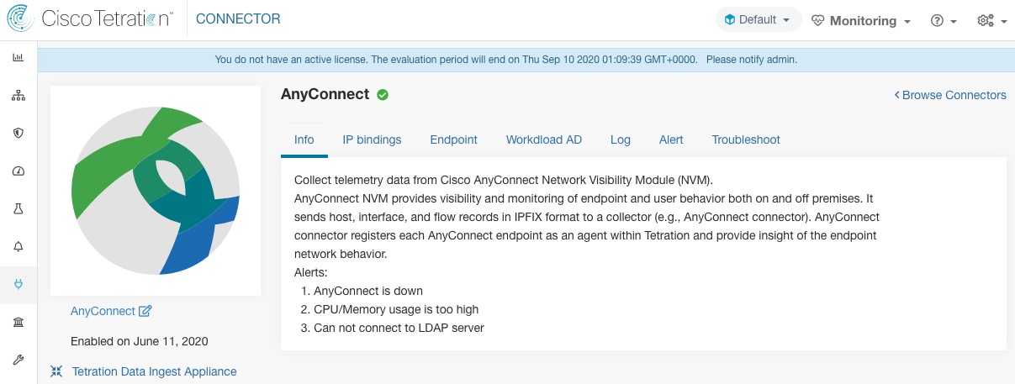Open the help question mark dropdown
Screen dimensions: 1015x384
pyautogui.click(x=944, y=21)
